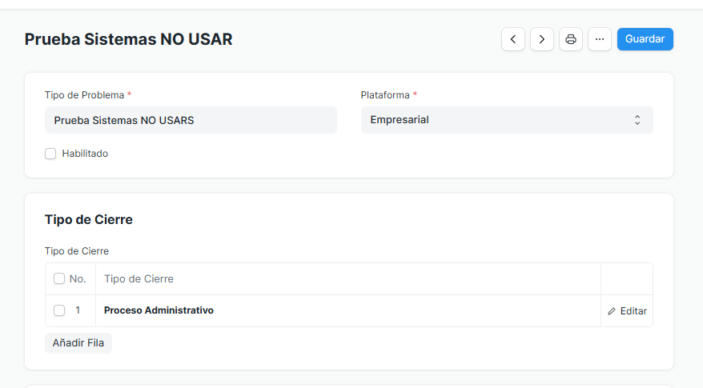Go to next record arrow
Viewport: 703px width, 388px height.
coord(542,39)
